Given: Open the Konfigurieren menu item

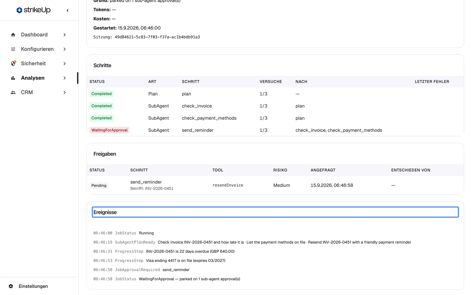Looking at the screenshot, I should 39,49.
